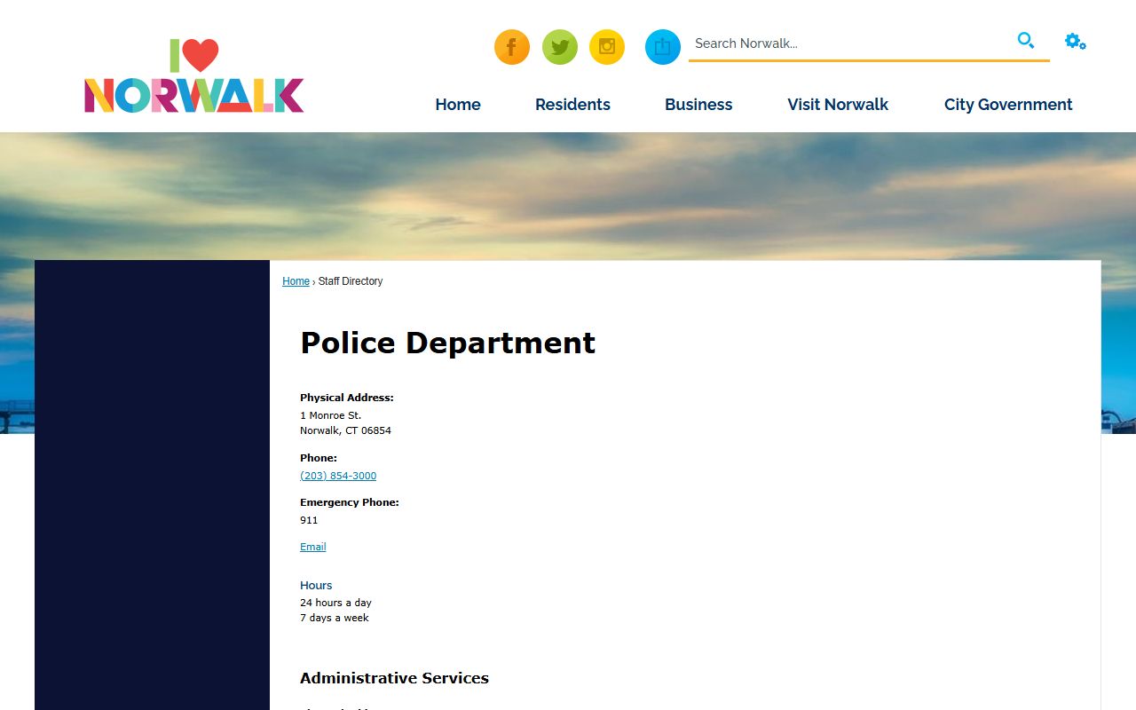Viewport: 1136px width, 710px height.
Task: Open the Facebook social icon
Action: point(512,47)
